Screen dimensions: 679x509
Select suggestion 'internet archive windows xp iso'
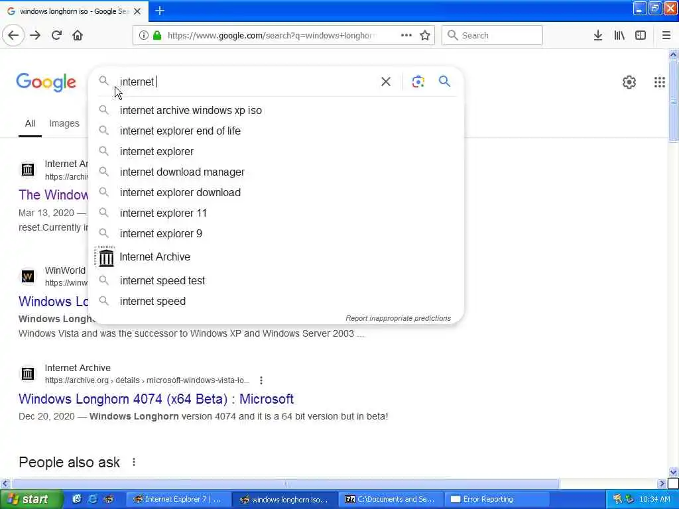click(277, 111)
